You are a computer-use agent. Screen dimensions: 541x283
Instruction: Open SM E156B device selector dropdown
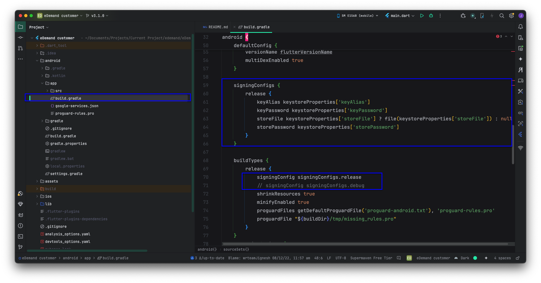point(357,16)
